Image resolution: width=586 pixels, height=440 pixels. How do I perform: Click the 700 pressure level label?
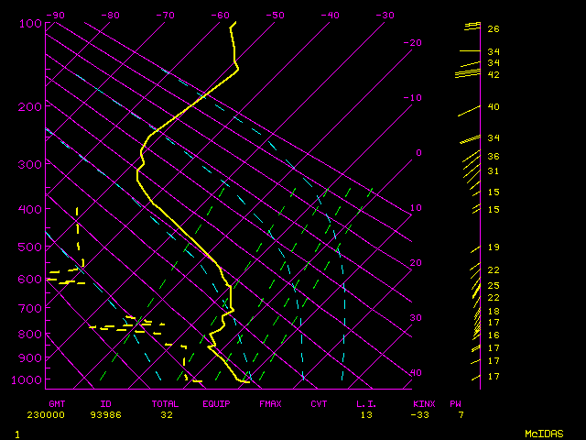[x=30, y=309]
